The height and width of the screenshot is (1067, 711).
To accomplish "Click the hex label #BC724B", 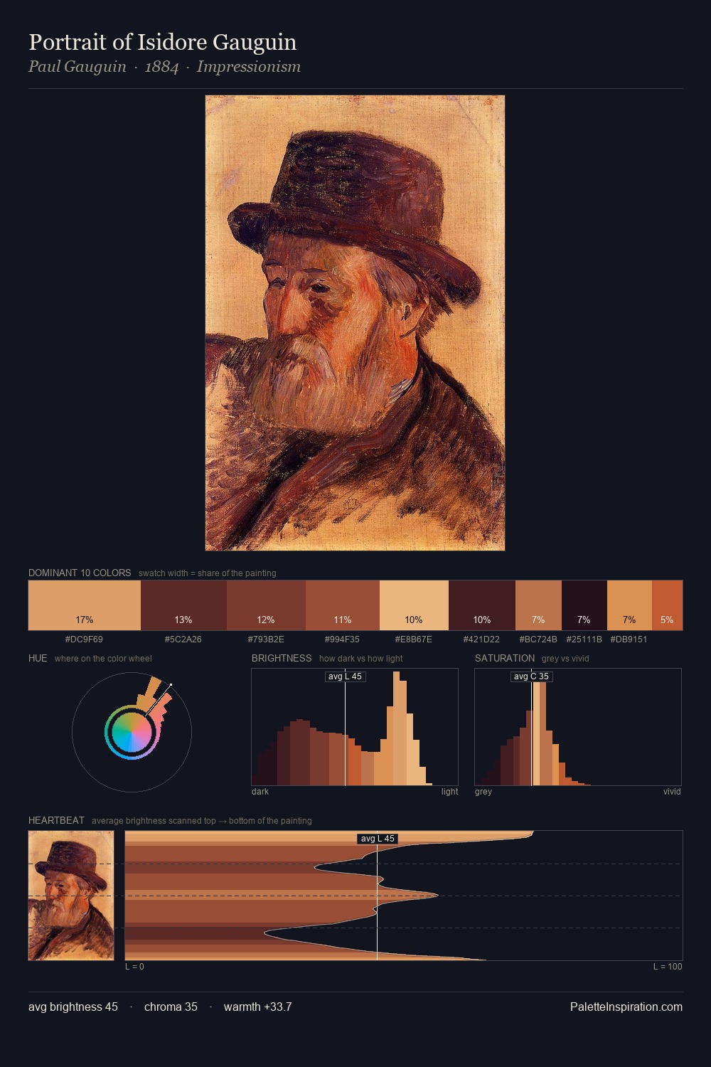I will click(538, 639).
